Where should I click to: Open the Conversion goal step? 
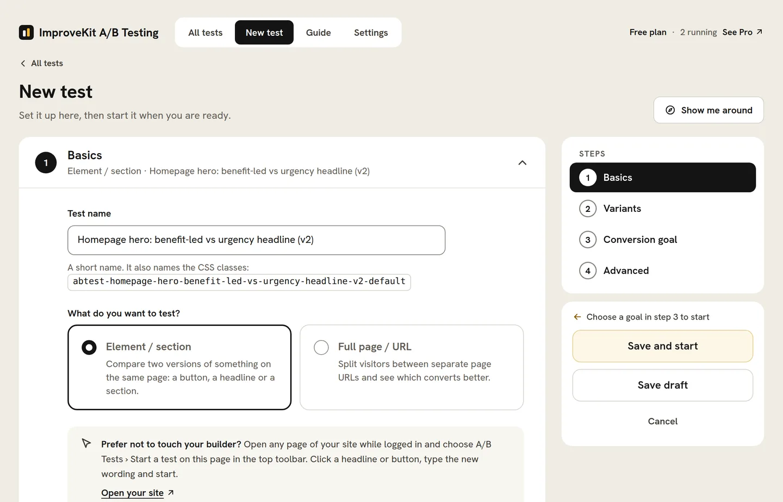[x=663, y=240]
